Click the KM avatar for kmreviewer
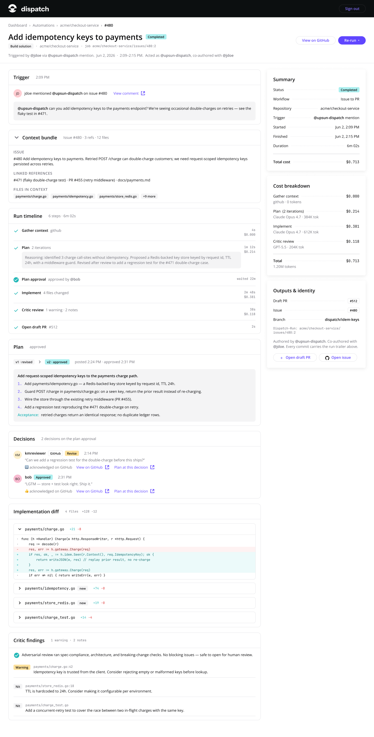 coord(17,455)
